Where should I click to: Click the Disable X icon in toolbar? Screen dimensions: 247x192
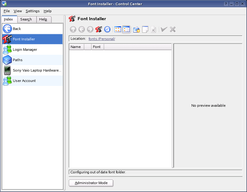[173, 29]
